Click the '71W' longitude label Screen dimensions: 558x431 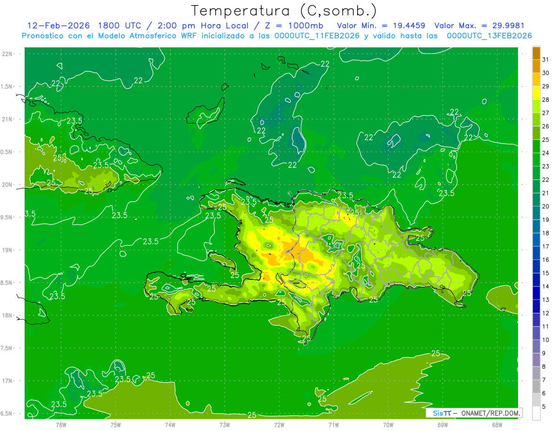tap(333, 424)
